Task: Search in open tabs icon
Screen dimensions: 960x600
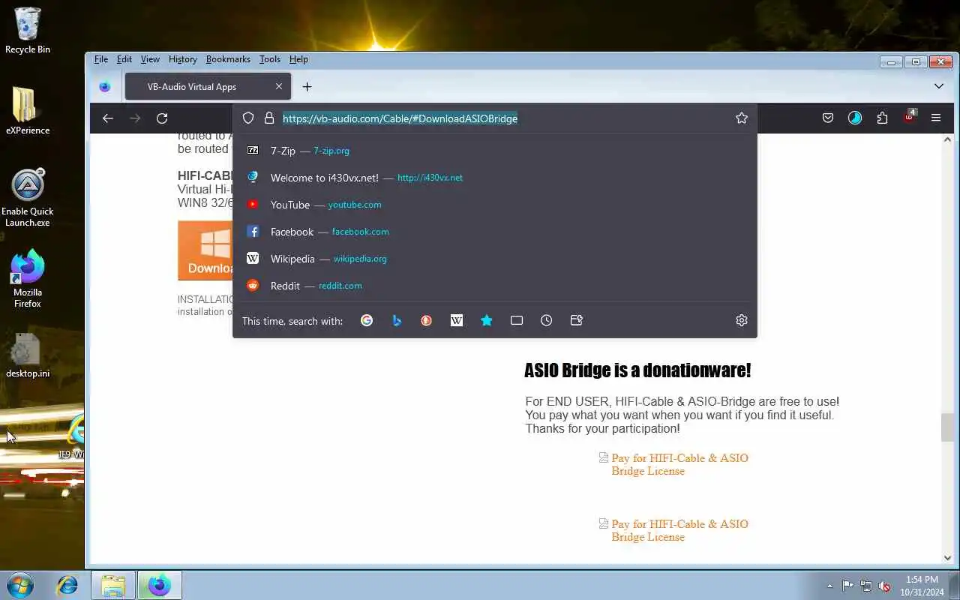Action: (517, 320)
